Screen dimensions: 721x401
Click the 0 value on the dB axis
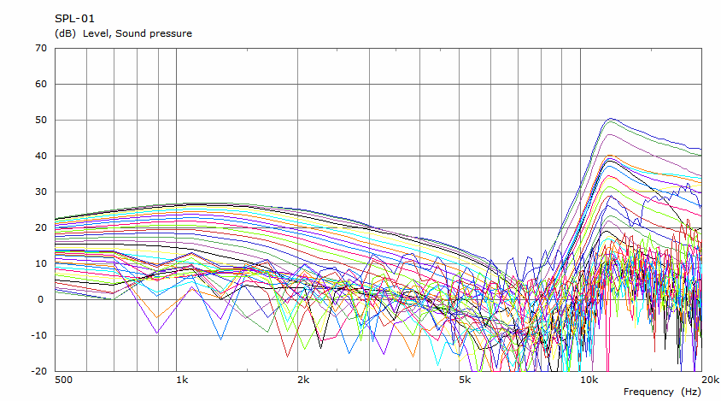pyautogui.click(x=41, y=300)
